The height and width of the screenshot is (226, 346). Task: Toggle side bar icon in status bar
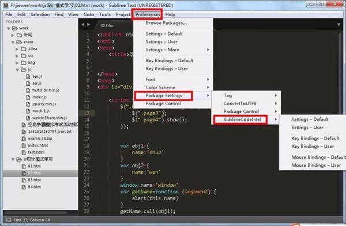click(9, 220)
